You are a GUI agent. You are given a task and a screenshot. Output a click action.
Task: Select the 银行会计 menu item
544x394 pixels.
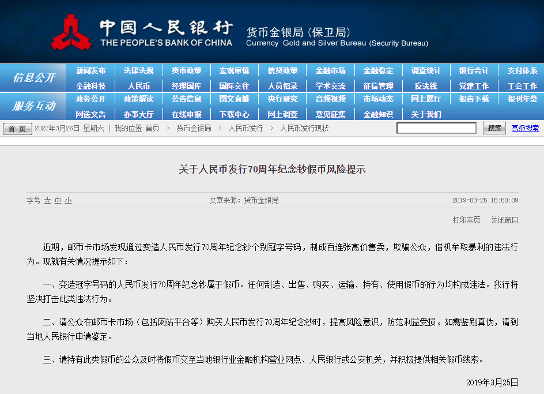coord(474,70)
